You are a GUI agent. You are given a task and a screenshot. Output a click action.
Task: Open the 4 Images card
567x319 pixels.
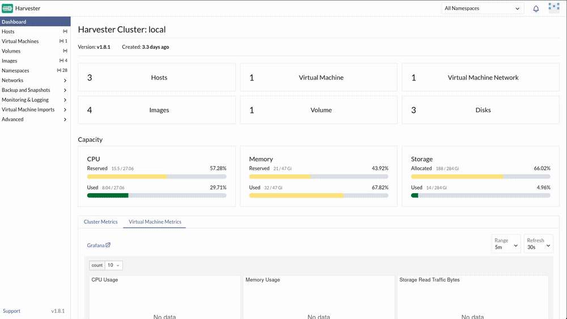point(156,110)
